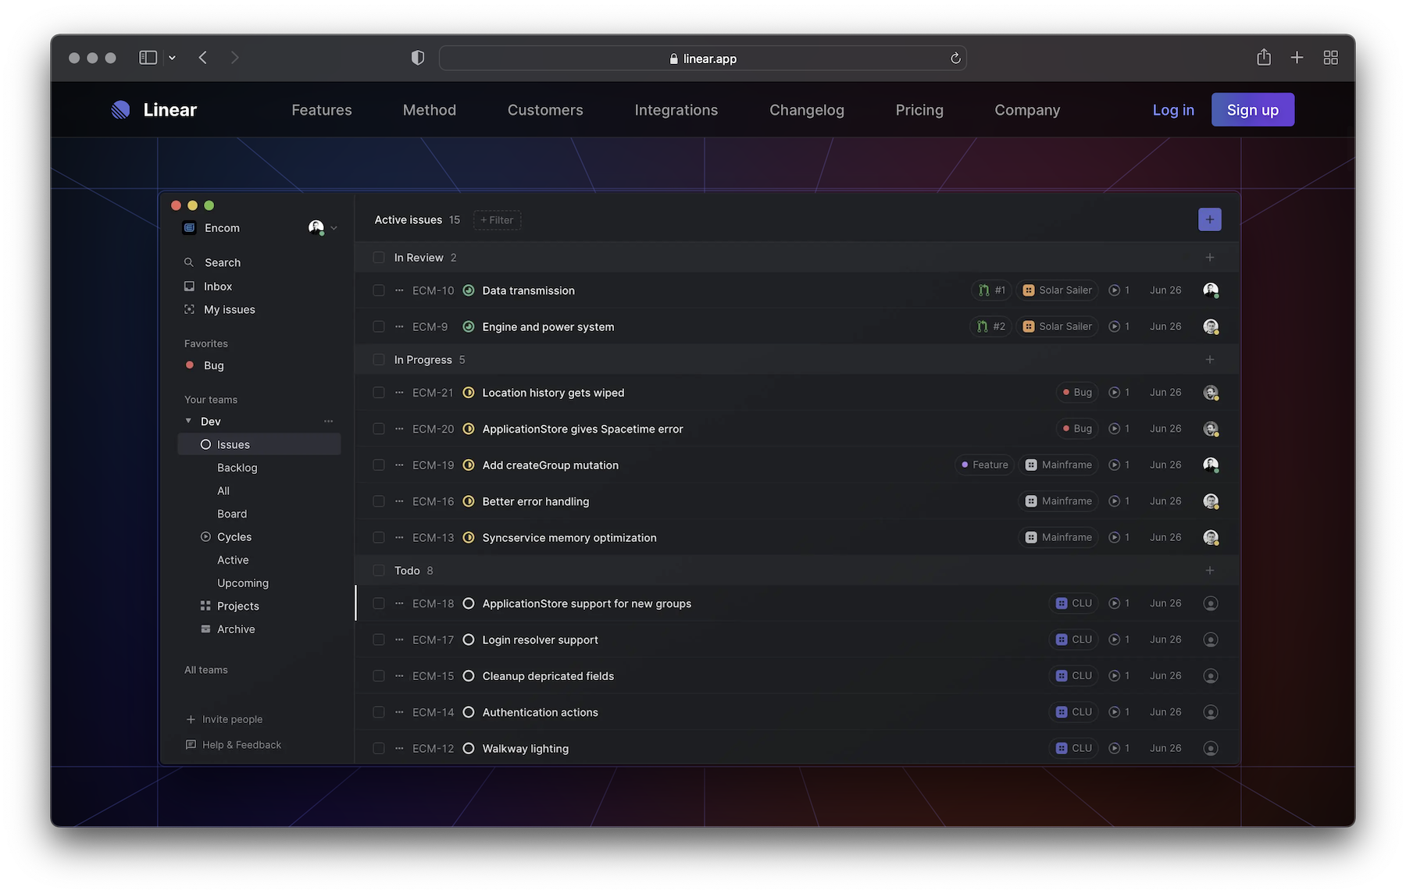1406x894 pixels.
Task: Collapse the Dev team tree
Action: click(x=188, y=421)
